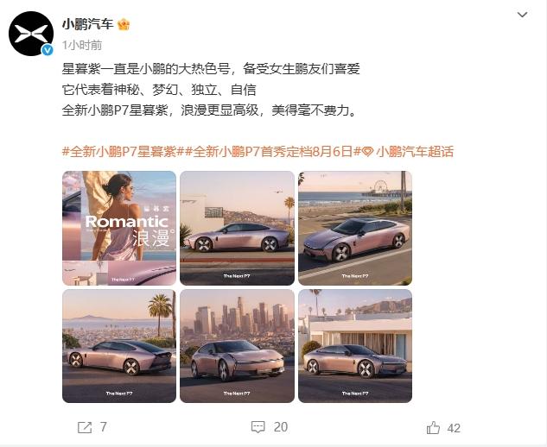Open the comments speech bubble icon
This screenshot has width=547, height=447.
(x=258, y=427)
